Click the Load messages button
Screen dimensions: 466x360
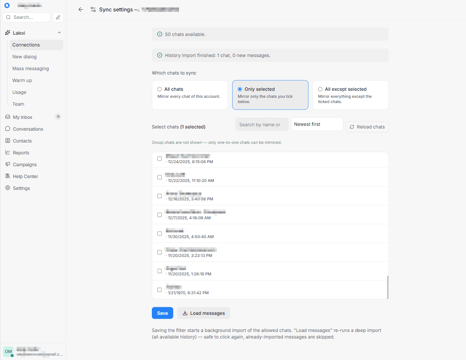click(x=204, y=313)
